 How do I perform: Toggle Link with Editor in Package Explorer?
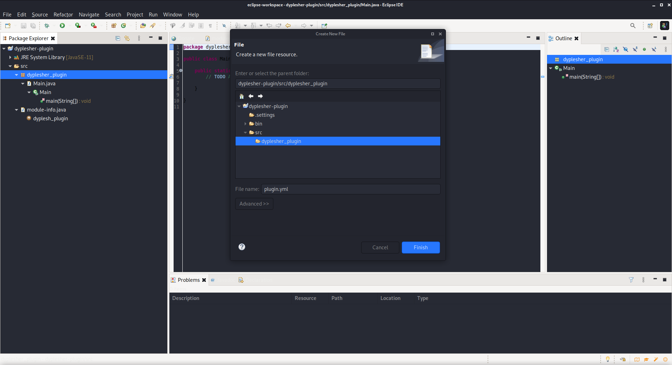pyautogui.click(x=127, y=38)
